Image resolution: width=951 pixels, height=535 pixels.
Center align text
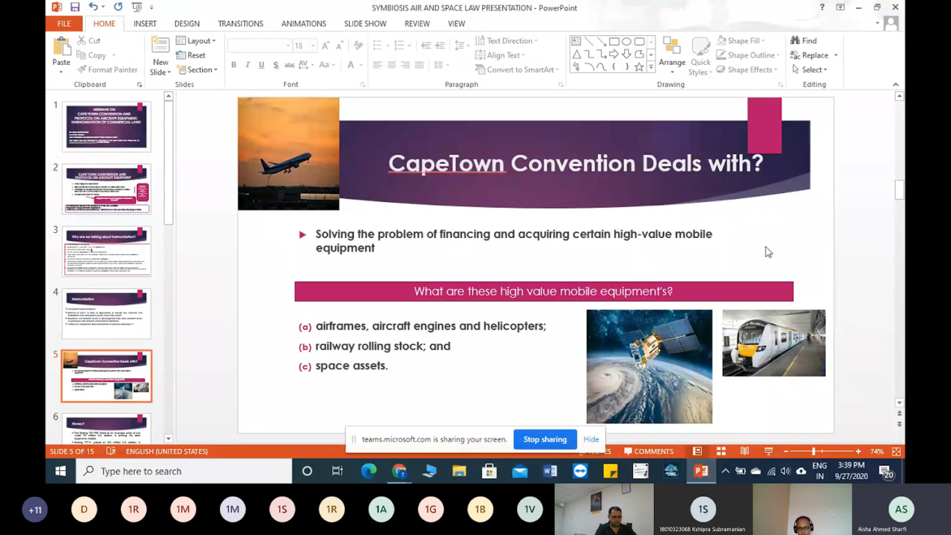point(392,65)
